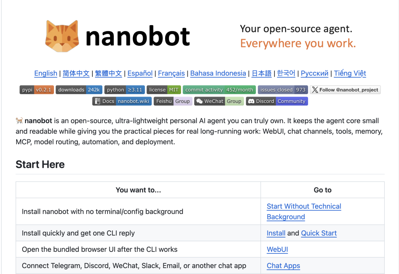399x274 pixels.
Task: Switch language to 简体中文
Action: pyautogui.click(x=76, y=73)
